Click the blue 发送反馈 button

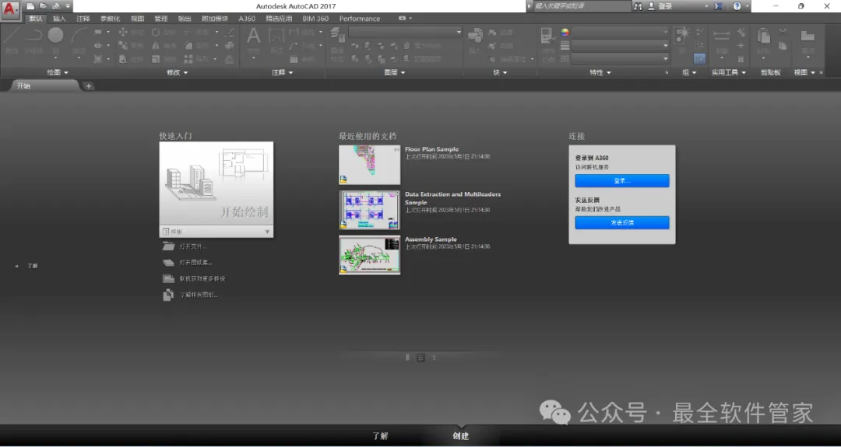point(621,222)
